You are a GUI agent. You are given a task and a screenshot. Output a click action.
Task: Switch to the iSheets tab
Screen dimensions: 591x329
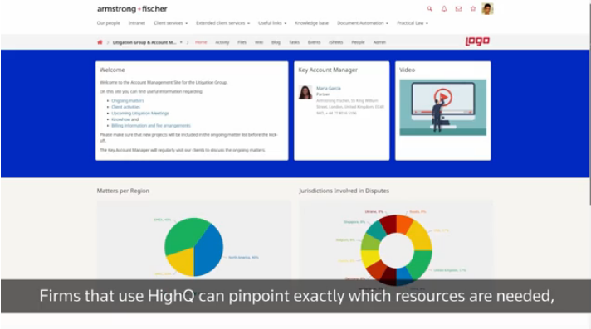point(336,42)
